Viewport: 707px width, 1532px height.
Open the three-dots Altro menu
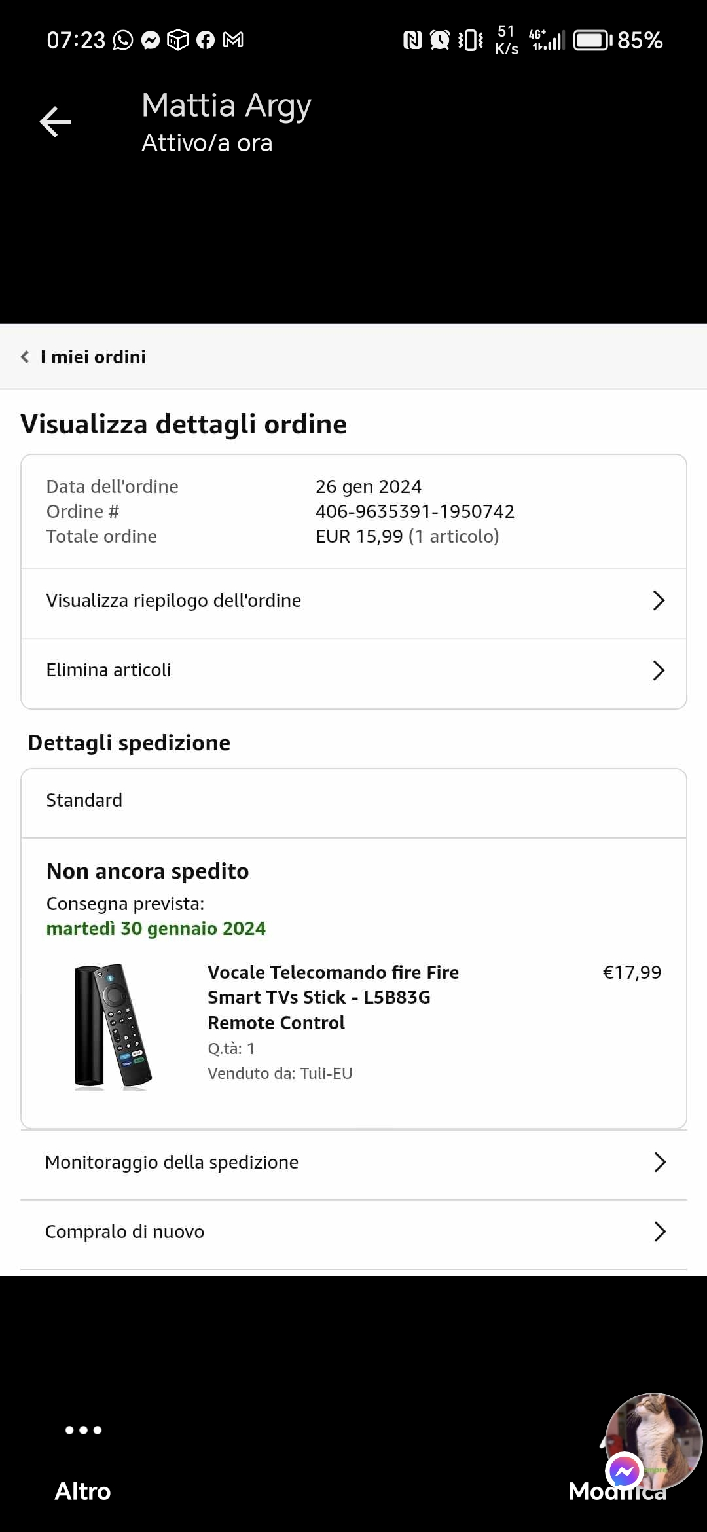click(83, 1430)
